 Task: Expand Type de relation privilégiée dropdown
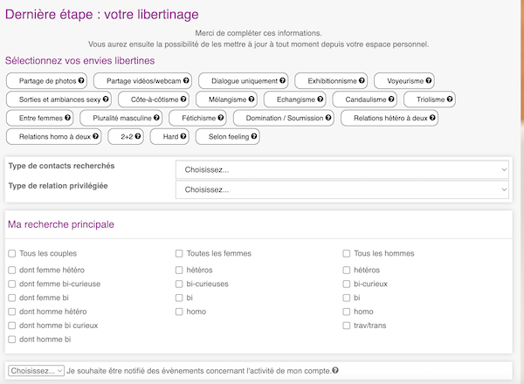342,189
